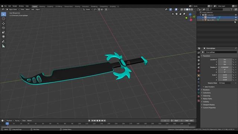The height and width of the screenshot is (134, 238).
Task: Open the Object Mode dropdown
Action: coord(13,9)
